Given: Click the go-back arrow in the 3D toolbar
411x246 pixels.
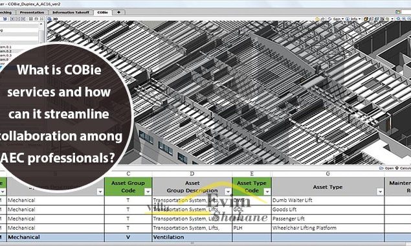Looking at the screenshot, I should [x=323, y=19].
